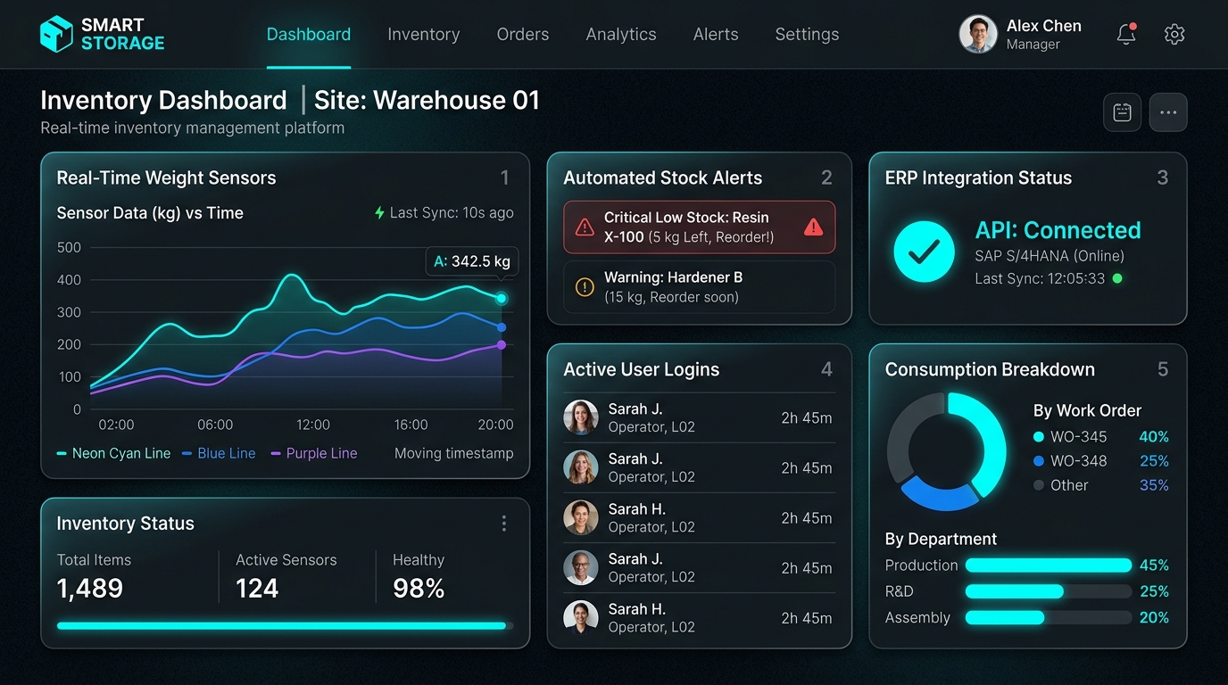This screenshot has height=685, width=1228.
Task: Click the R&D department bar
Action: click(x=1049, y=591)
